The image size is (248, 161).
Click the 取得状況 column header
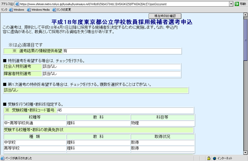[162, 137]
